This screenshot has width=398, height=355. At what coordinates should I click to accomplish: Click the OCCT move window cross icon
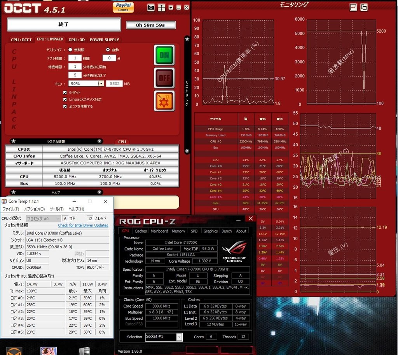[161, 8]
